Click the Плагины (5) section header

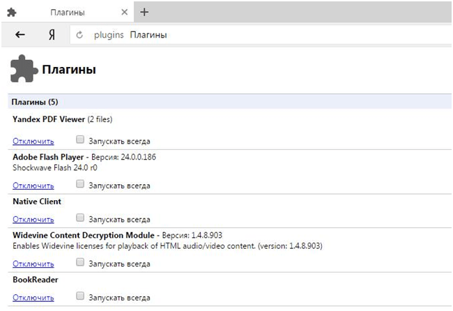tap(230, 102)
